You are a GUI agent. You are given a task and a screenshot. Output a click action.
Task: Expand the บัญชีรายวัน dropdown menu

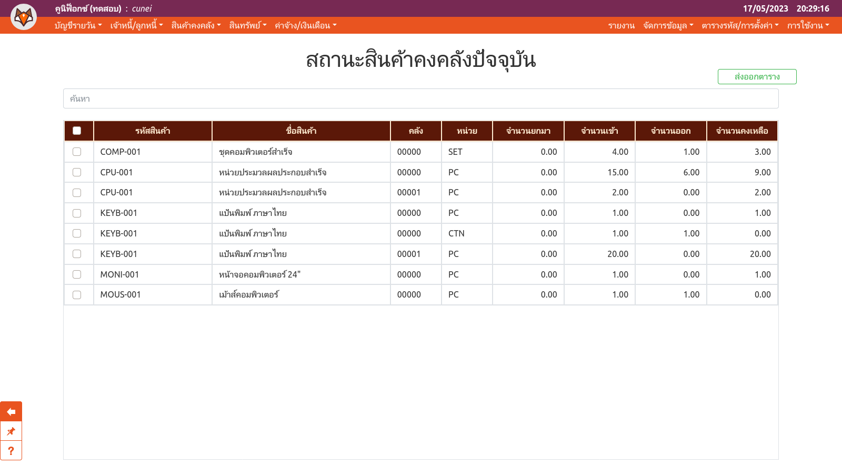coord(78,25)
